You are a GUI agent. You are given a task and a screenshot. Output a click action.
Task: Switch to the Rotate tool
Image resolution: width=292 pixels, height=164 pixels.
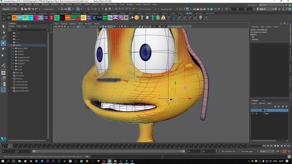tap(3, 49)
